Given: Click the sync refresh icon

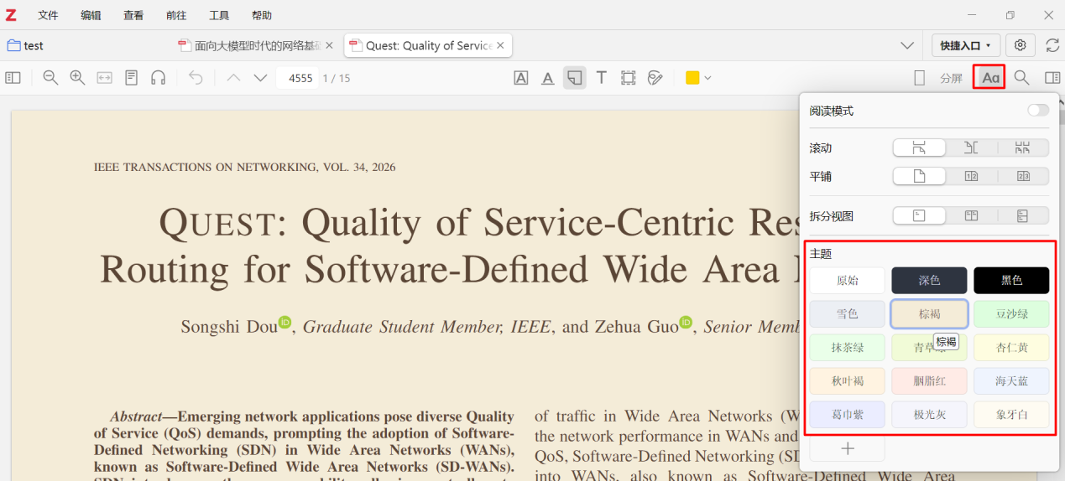Looking at the screenshot, I should click(x=1052, y=45).
